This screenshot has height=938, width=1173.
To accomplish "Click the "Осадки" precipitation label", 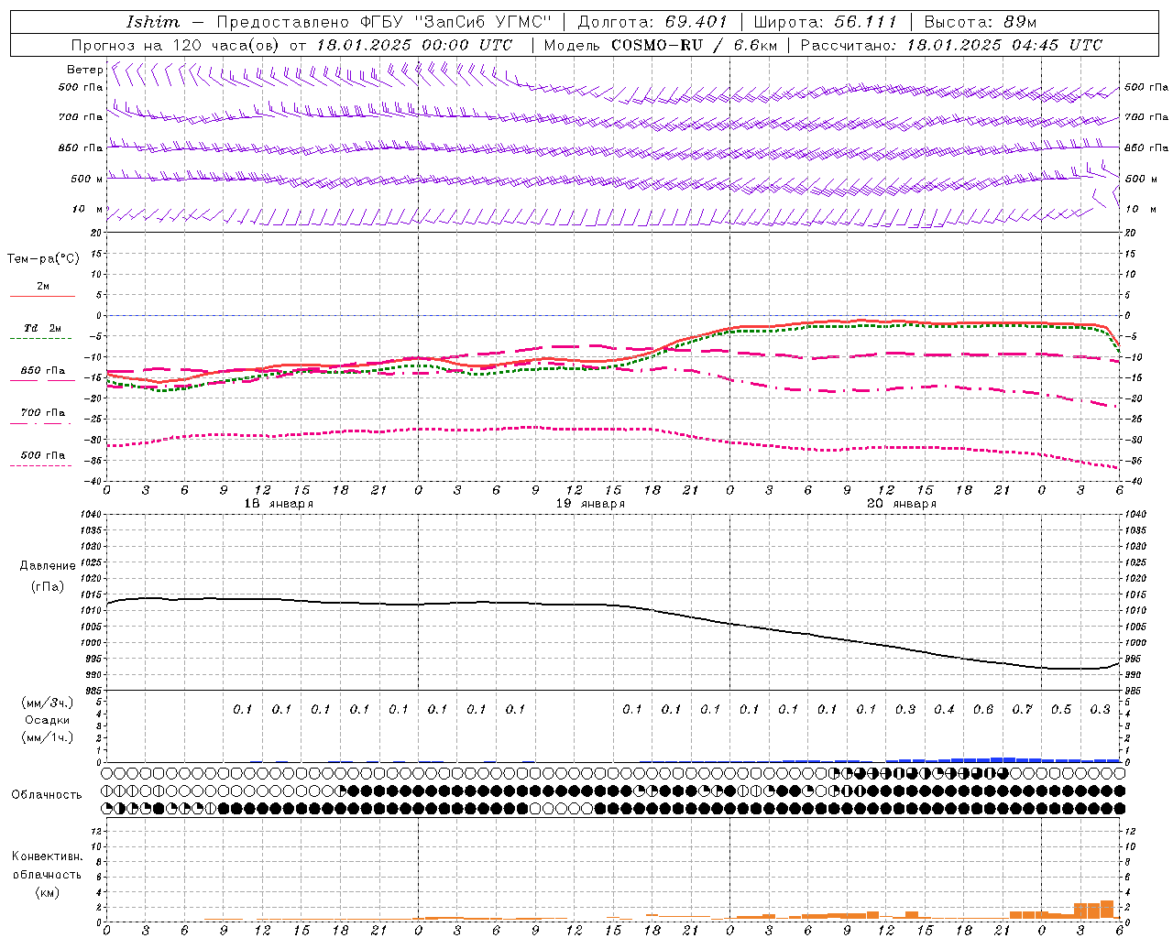I will (48, 720).
